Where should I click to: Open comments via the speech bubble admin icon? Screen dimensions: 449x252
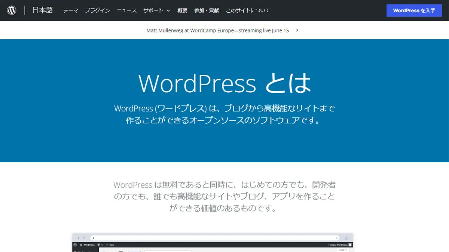(99, 245)
